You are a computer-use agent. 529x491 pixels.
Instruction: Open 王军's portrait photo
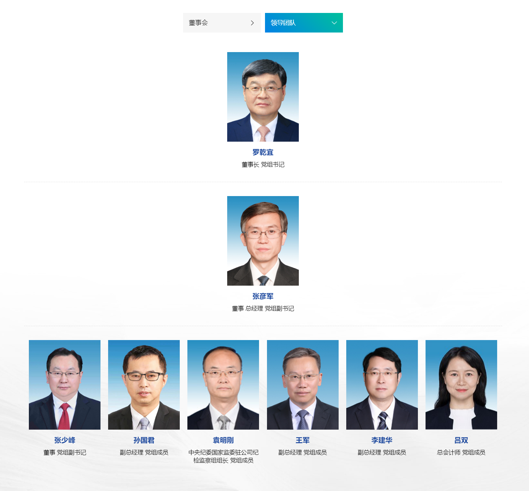point(303,385)
